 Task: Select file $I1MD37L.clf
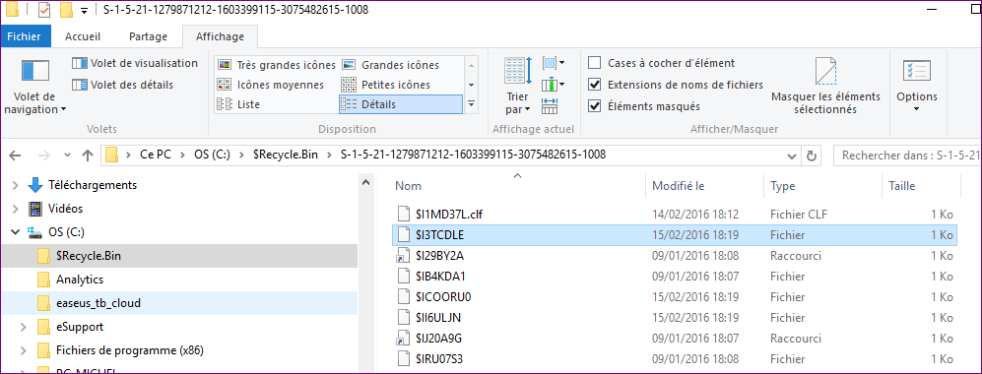coord(674,215)
